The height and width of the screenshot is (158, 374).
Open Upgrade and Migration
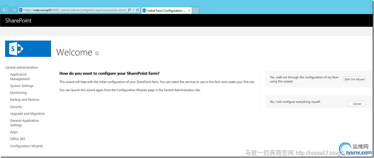pos(27,114)
